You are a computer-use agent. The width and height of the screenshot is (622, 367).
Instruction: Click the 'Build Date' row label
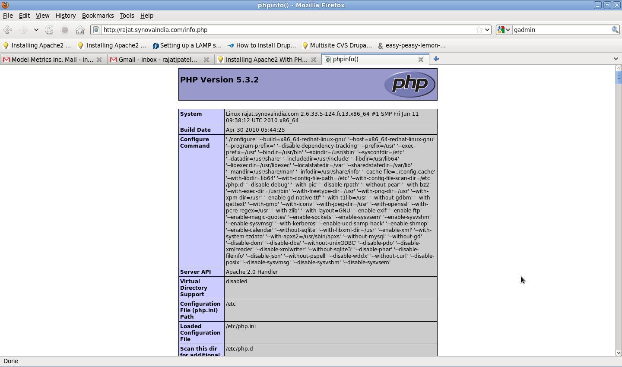(196, 130)
